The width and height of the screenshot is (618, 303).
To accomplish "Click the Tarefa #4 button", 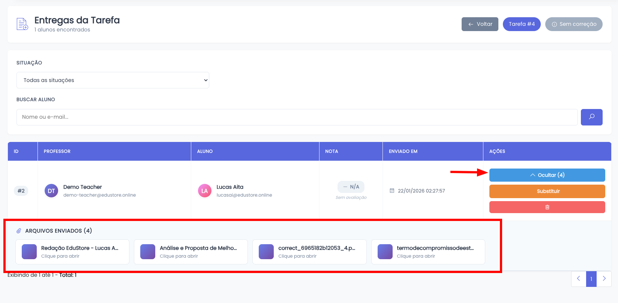I will click(521, 24).
